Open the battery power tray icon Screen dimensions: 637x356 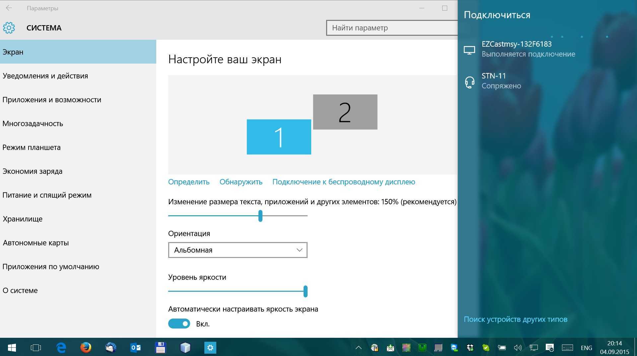(502, 348)
